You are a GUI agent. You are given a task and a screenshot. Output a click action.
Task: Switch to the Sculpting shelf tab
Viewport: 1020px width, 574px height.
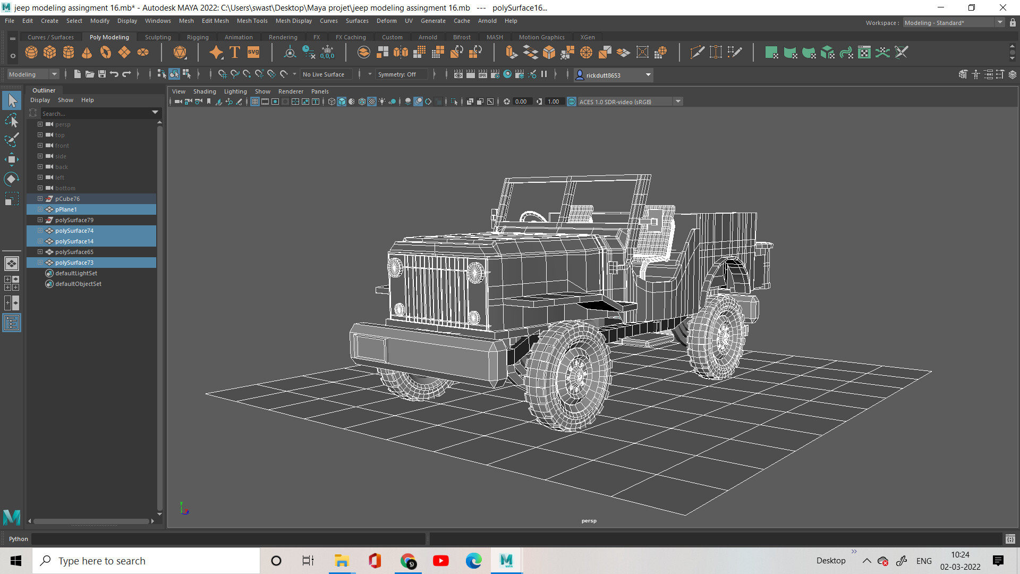click(158, 37)
